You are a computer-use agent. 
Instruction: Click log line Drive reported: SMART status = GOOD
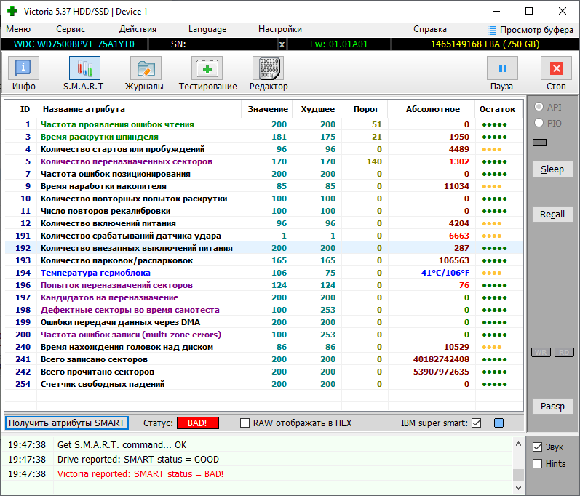pos(138,460)
